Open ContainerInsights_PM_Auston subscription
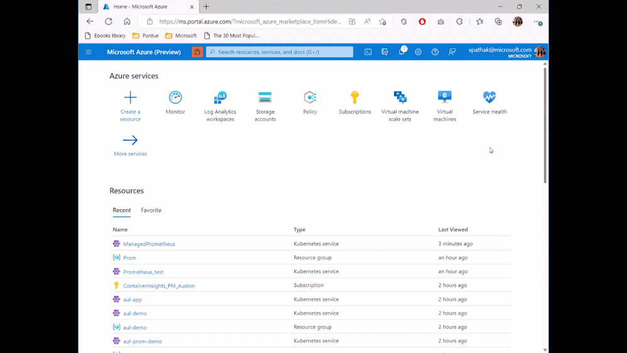The image size is (627, 353). tap(159, 286)
